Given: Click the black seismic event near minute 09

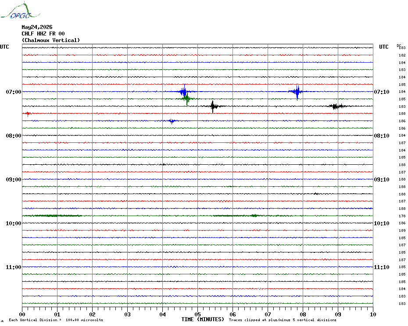Looking at the screenshot, I should [337, 106].
